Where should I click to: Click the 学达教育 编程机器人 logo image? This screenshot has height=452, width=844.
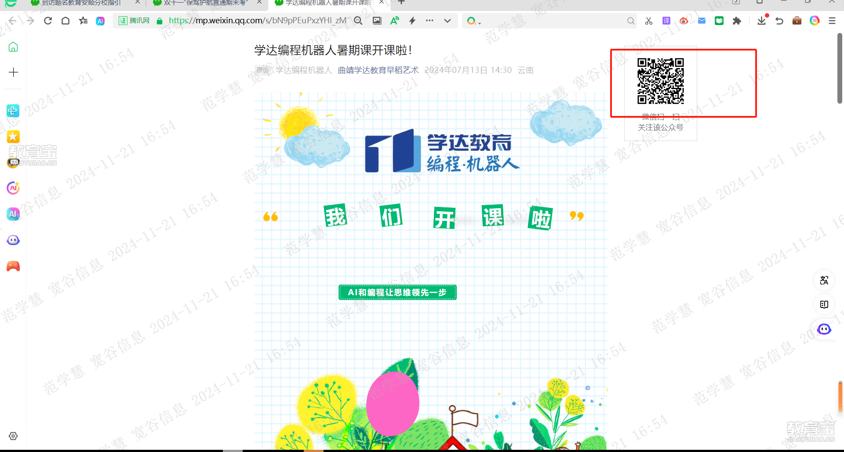[x=442, y=151]
